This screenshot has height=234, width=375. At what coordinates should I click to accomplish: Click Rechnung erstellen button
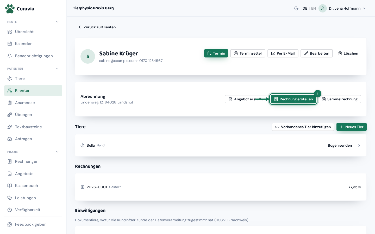pos(293,99)
